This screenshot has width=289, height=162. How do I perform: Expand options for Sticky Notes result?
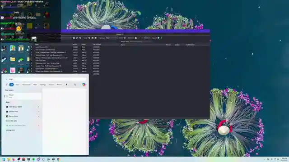(39, 116)
